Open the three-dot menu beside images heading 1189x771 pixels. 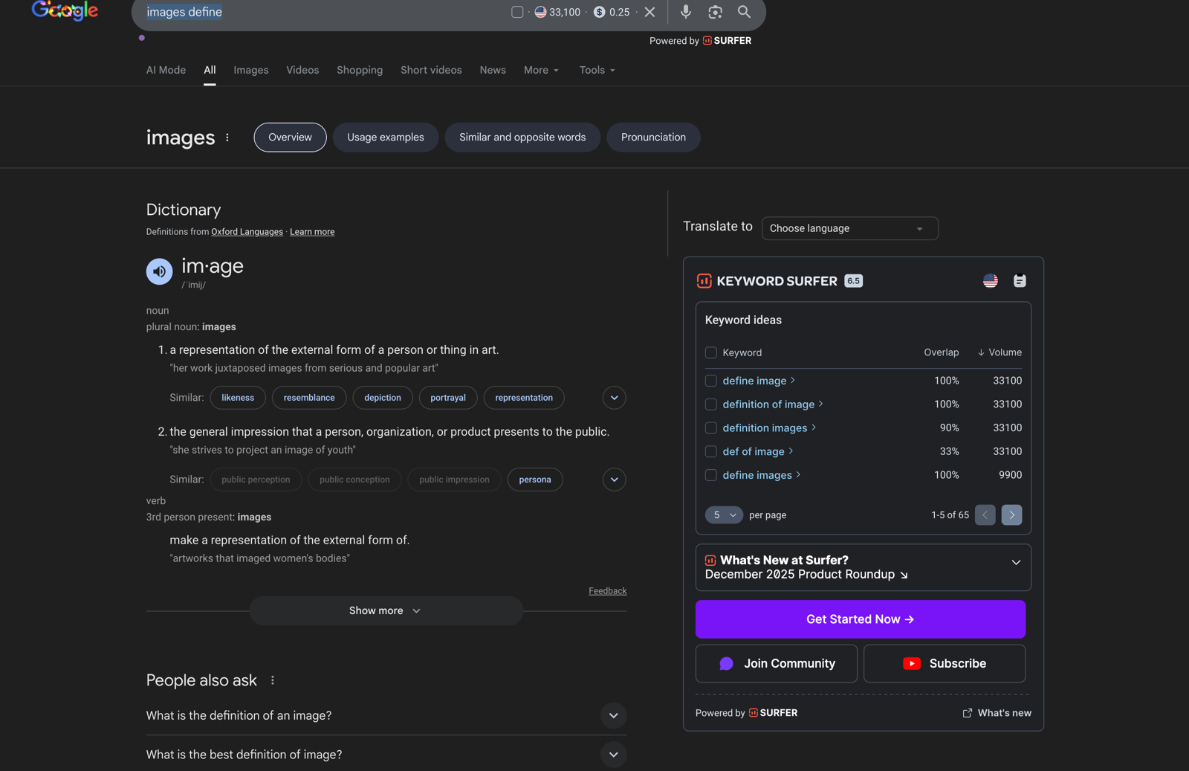point(227,138)
